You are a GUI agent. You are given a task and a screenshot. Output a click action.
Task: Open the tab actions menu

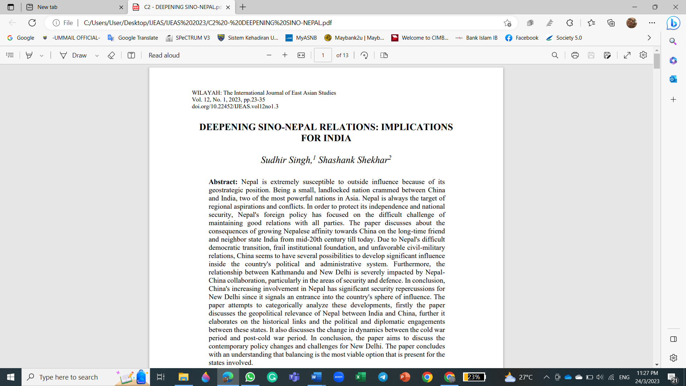tap(11, 7)
